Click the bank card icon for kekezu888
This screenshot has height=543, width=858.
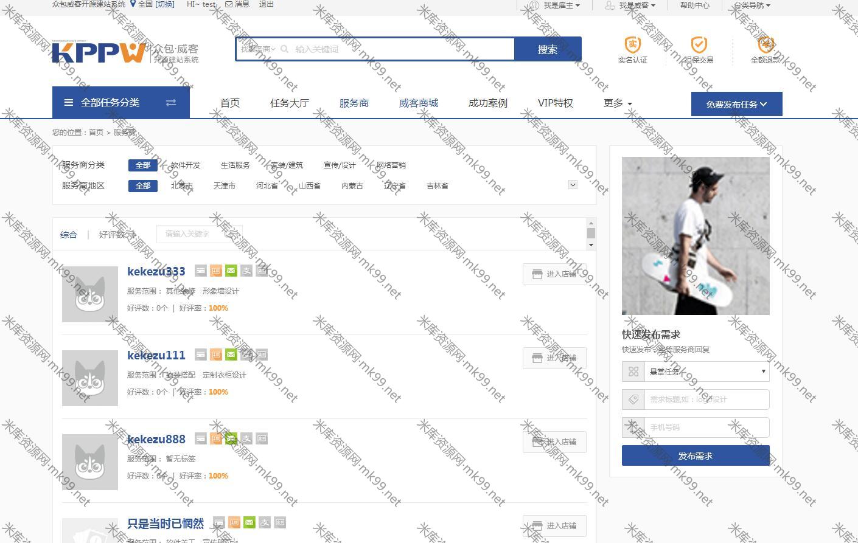point(200,438)
